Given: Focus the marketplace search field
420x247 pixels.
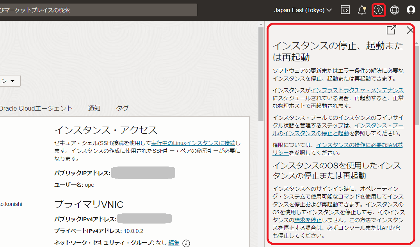Looking at the screenshot, I should pyautogui.click(x=98, y=10).
